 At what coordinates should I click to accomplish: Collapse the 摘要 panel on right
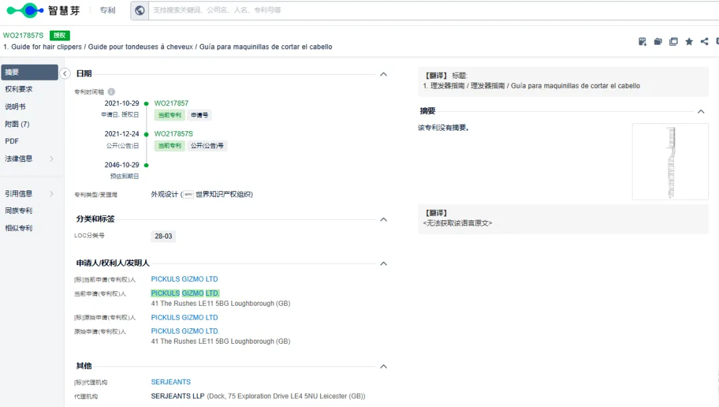pos(701,111)
